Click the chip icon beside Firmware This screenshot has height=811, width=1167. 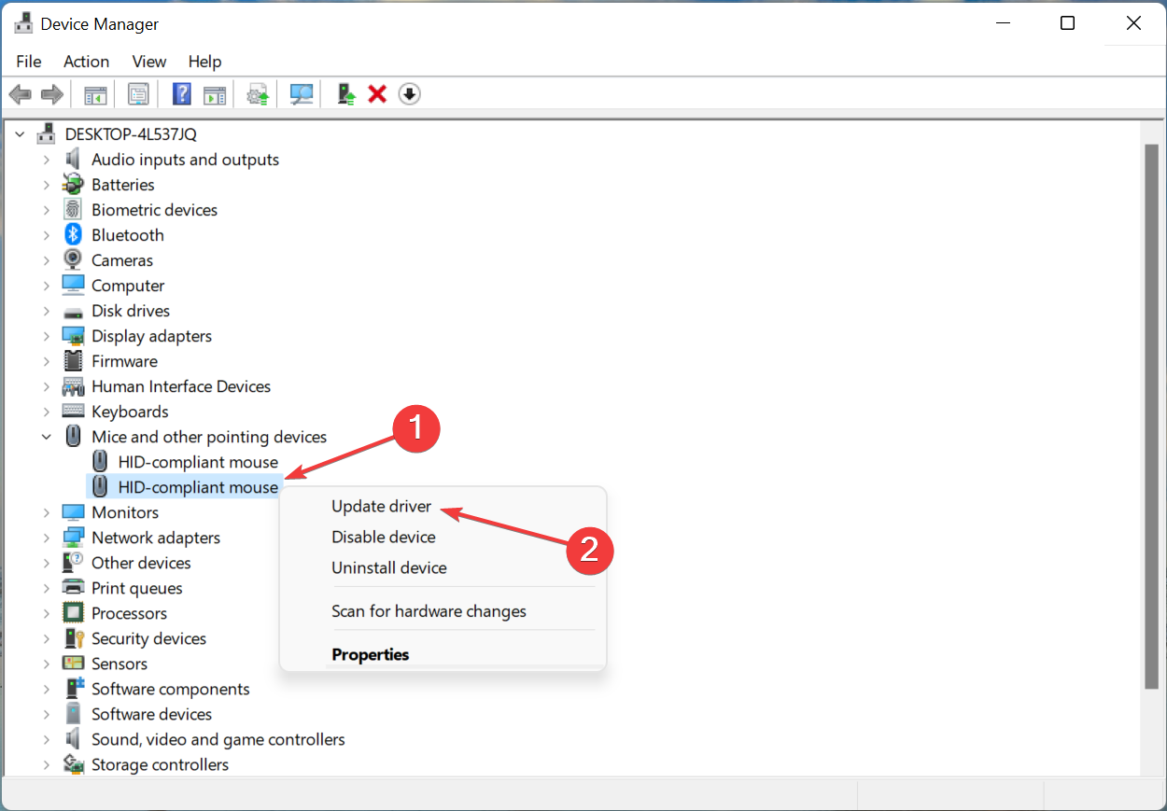[73, 361]
